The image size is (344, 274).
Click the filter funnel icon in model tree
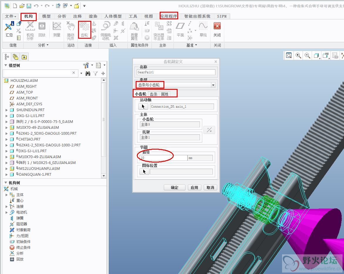point(95,73)
